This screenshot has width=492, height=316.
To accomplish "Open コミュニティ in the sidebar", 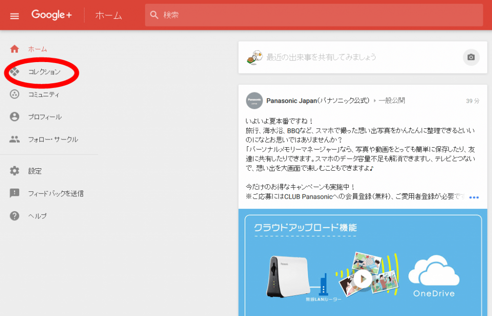I will [x=44, y=95].
